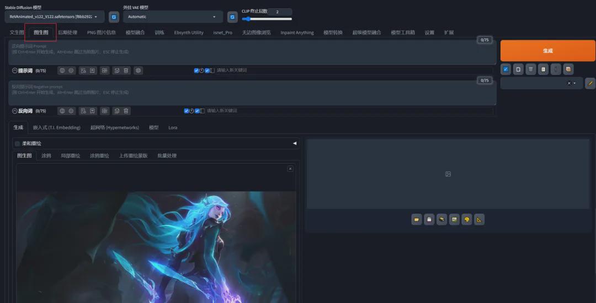Screen dimensions: 596x303
Task: Click the clipboard icon under the generate button
Action: [x=543, y=69]
